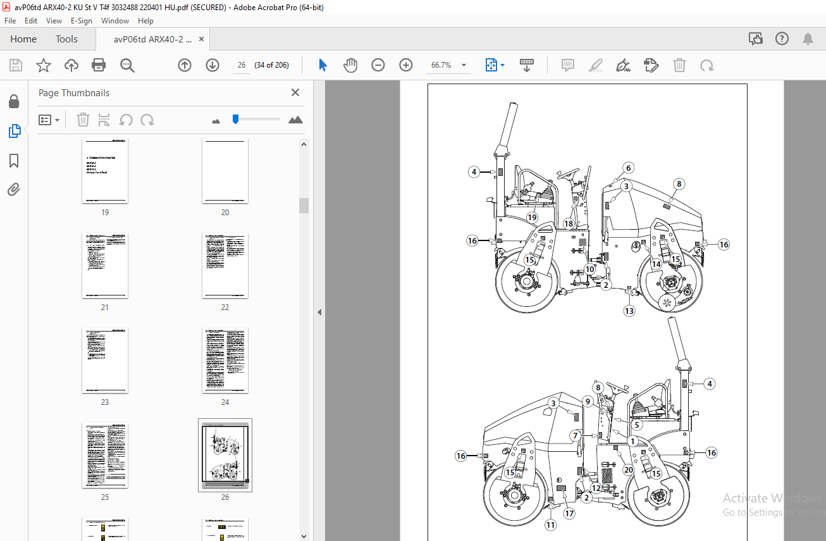
Task: Click the stamp or request signature icon
Action: [651, 65]
